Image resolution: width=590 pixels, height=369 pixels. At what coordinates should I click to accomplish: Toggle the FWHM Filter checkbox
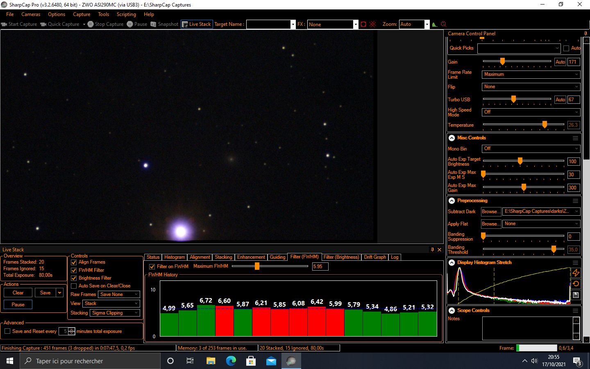point(74,271)
